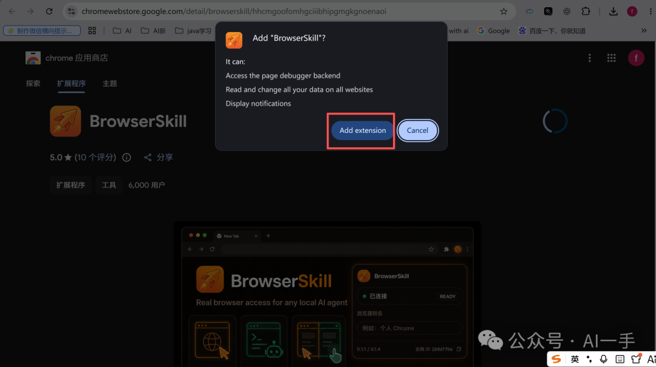This screenshot has width=656, height=367.
Task: Click the ChatGPT extension icon in toolbar
Action: (x=567, y=12)
